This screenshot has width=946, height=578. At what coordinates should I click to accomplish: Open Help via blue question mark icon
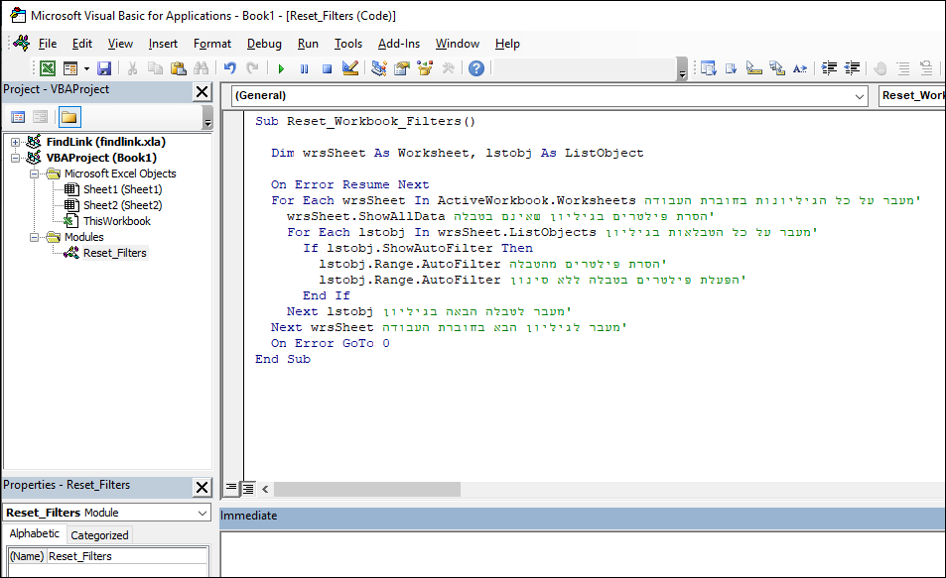(x=476, y=68)
